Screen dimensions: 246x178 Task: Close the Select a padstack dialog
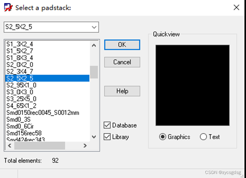(x=236, y=7)
